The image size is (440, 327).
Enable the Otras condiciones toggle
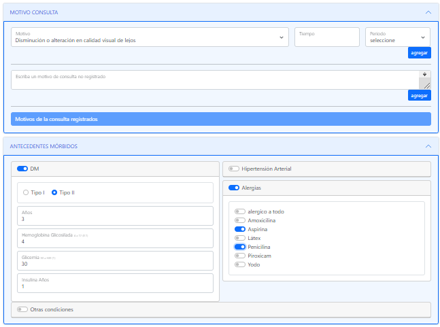point(22,309)
